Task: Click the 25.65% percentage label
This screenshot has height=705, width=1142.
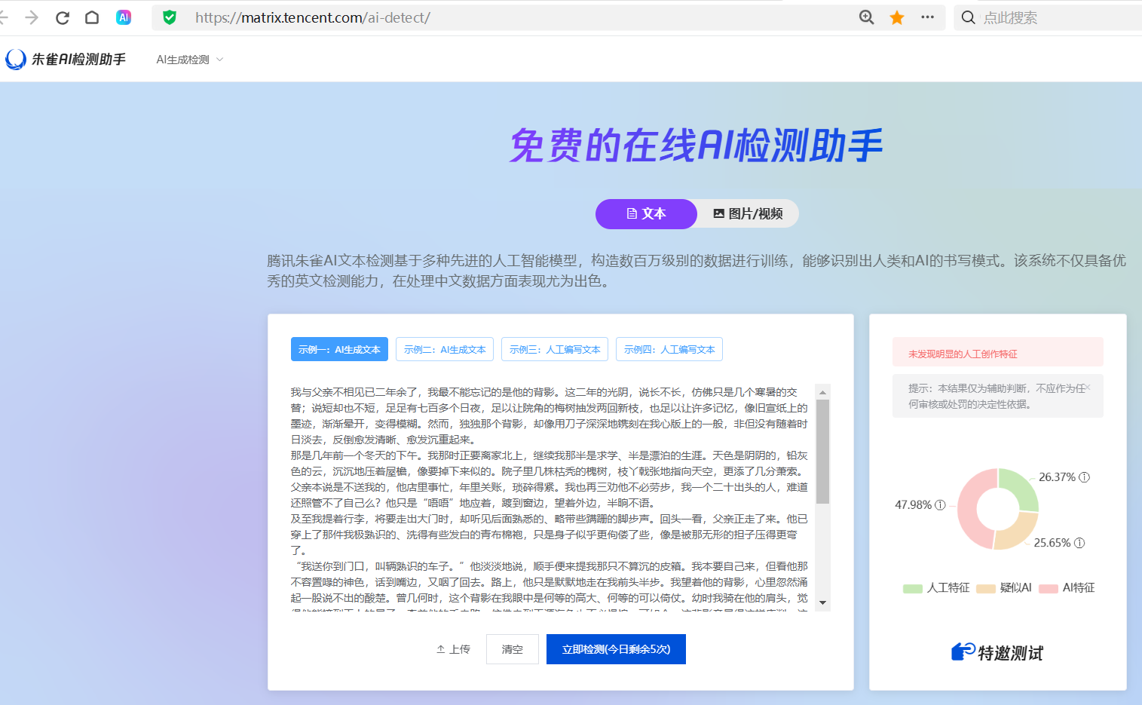Action: pos(1052,543)
